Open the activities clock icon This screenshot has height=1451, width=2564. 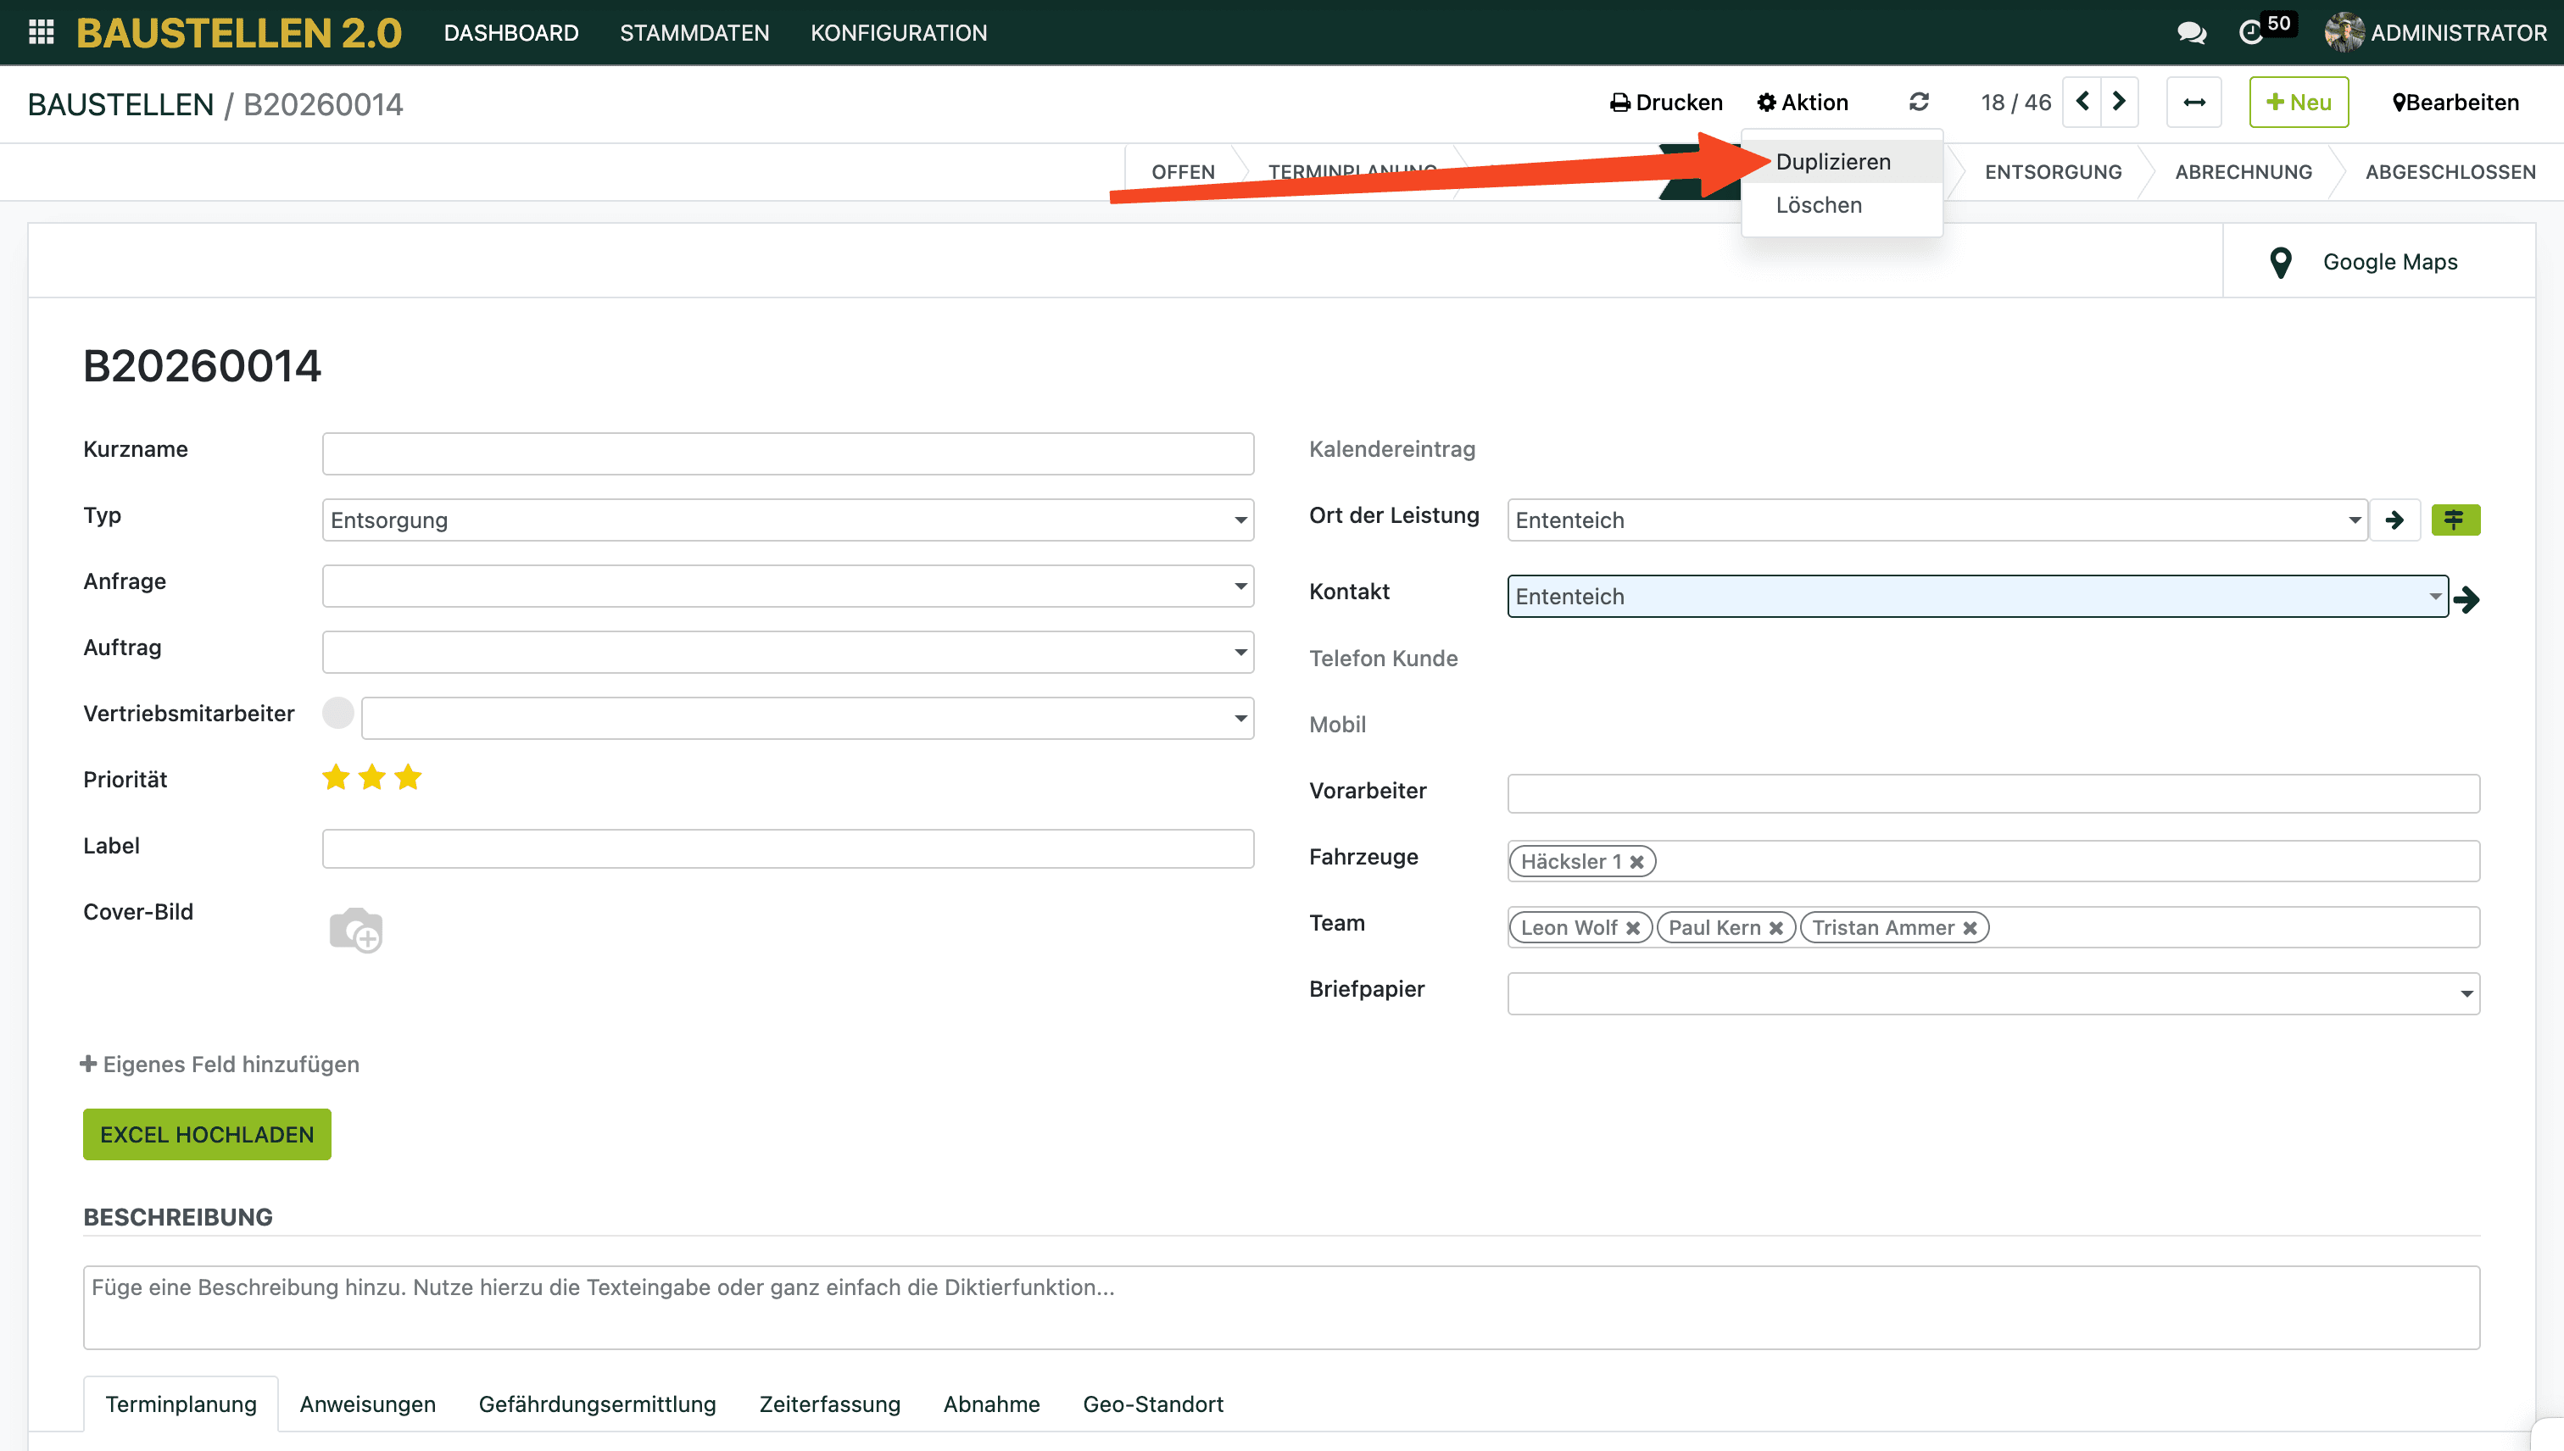coord(2251,33)
